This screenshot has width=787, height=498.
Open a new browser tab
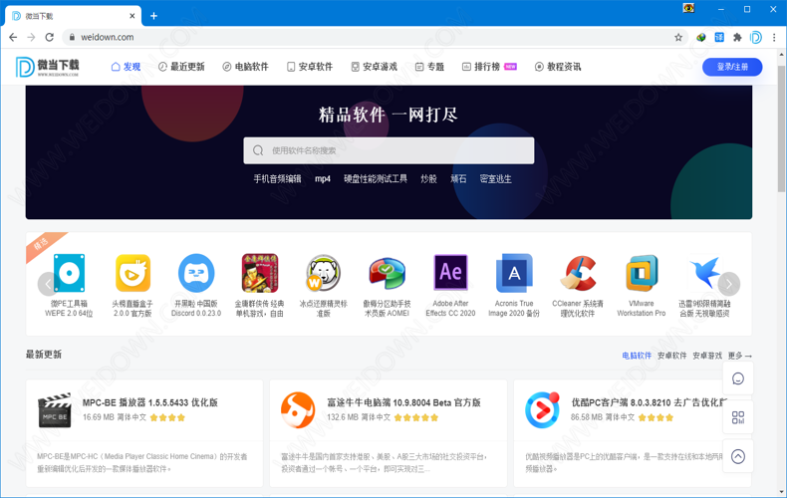point(153,16)
